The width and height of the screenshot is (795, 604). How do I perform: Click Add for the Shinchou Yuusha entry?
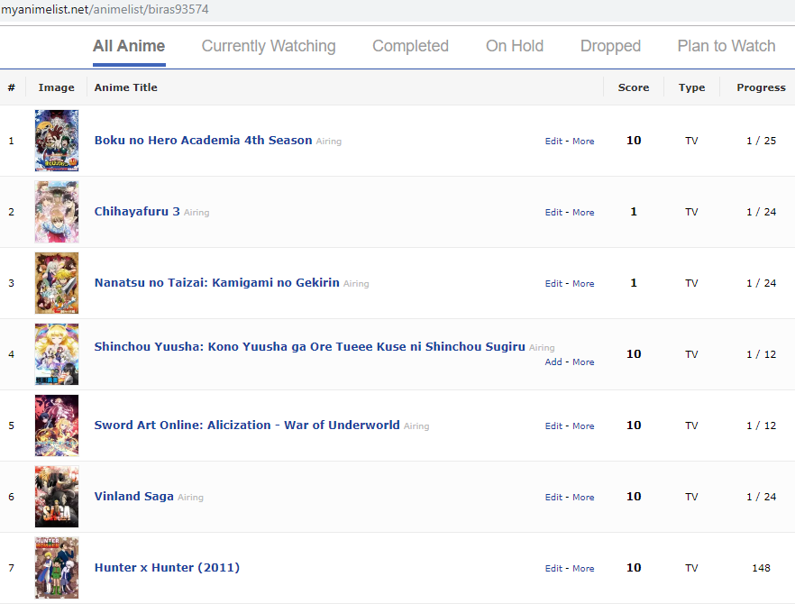point(553,362)
